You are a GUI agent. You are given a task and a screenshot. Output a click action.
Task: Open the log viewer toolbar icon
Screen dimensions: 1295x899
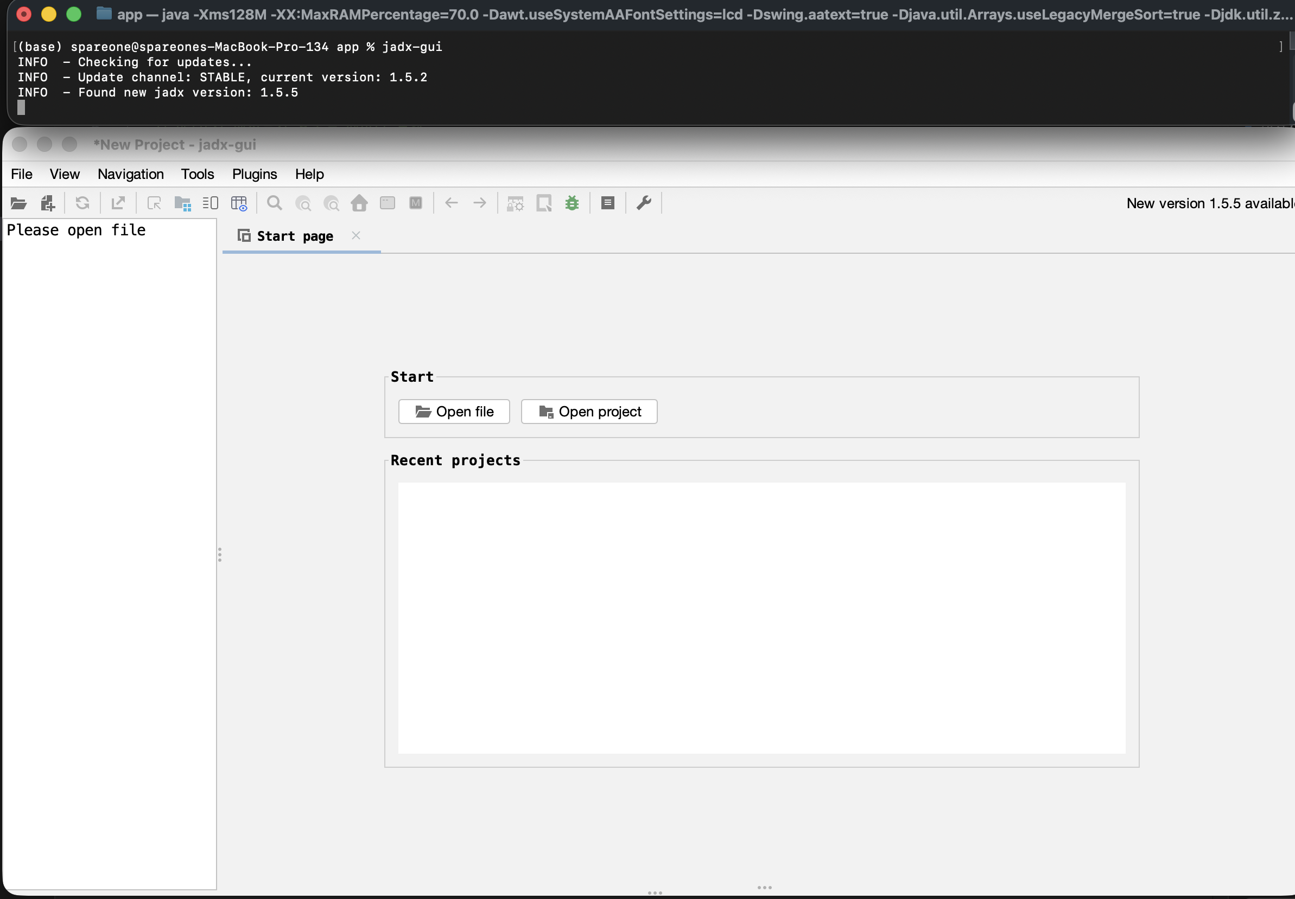click(607, 203)
